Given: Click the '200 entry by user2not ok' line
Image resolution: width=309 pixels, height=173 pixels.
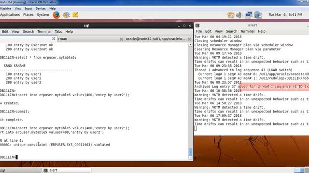Looking at the screenshot, I should click(x=29, y=49).
